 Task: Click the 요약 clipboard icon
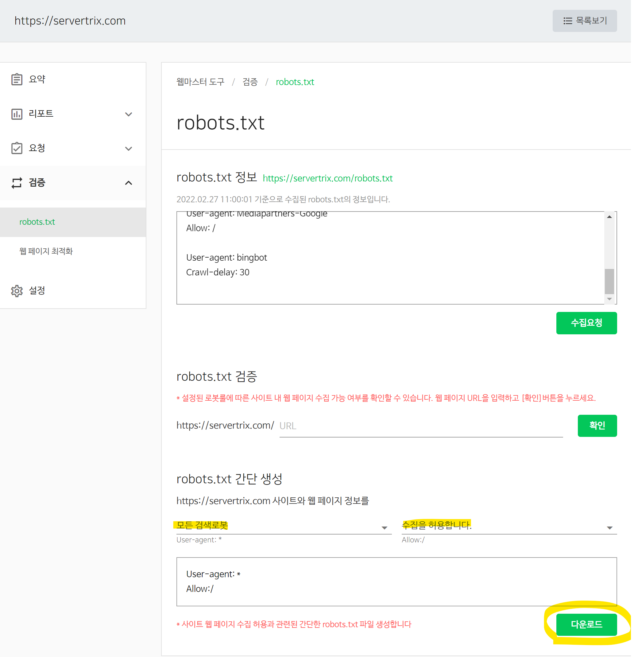pos(17,80)
